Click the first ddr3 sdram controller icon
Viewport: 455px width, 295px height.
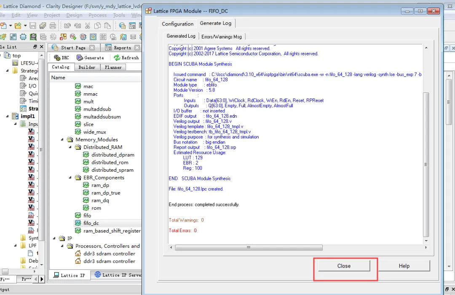point(78,254)
